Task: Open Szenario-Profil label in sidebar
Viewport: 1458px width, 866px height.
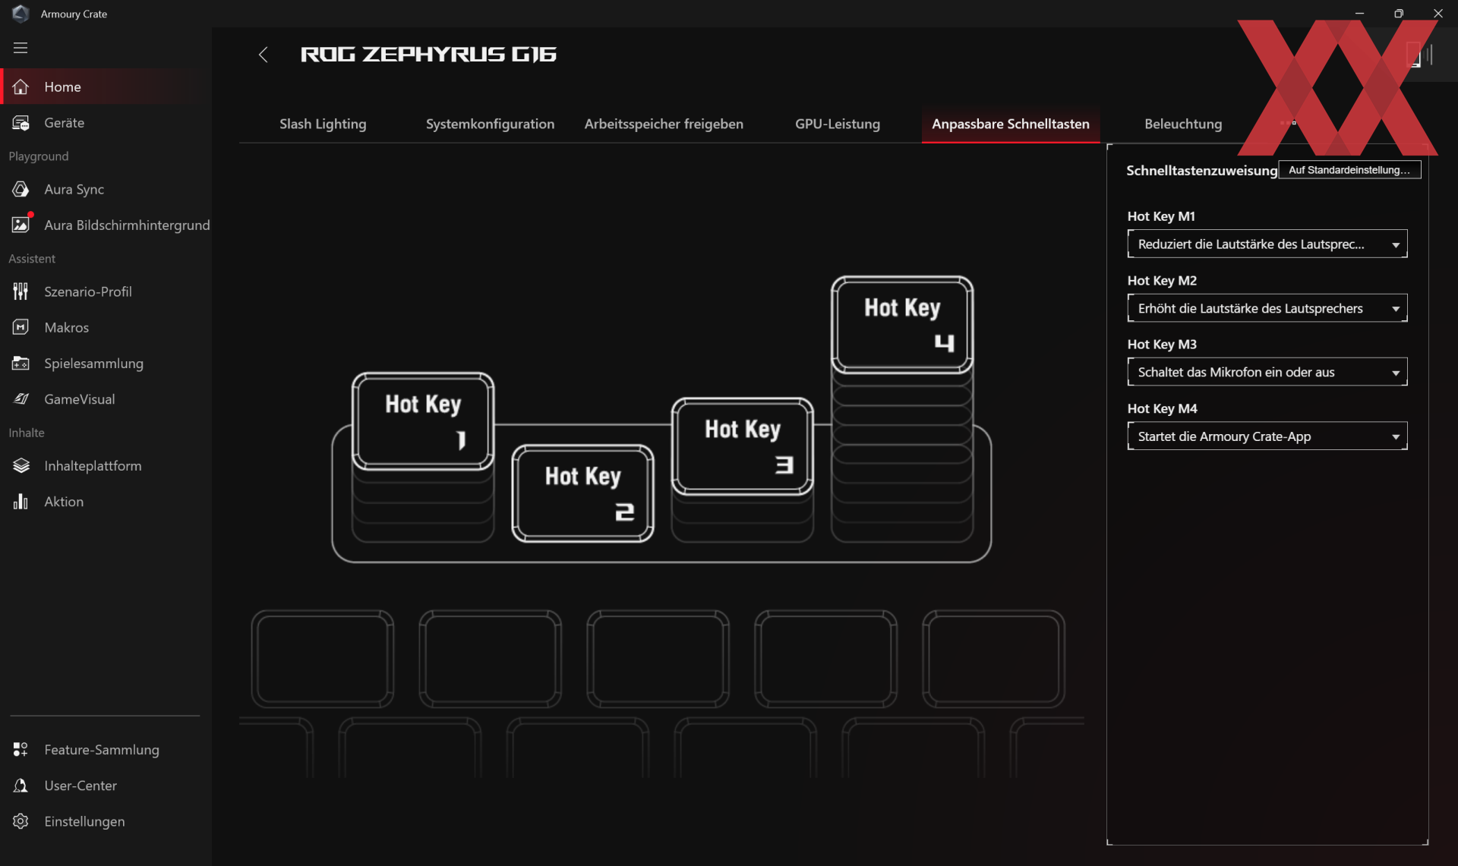Action: coord(88,291)
